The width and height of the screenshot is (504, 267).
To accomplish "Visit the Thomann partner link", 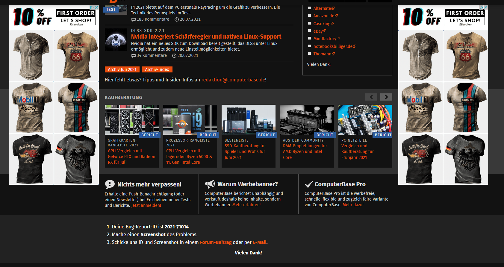I will tap(324, 54).
